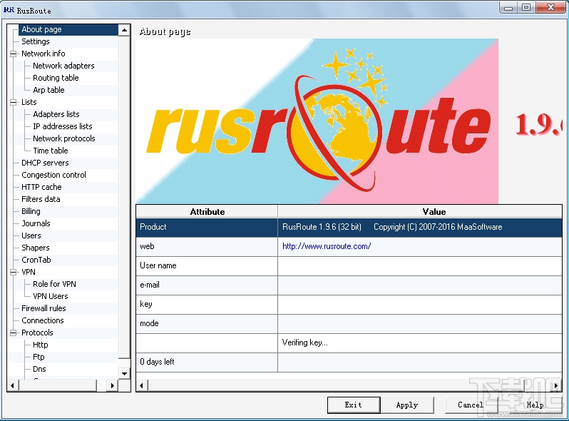Collapse the Lists tree node

[14, 103]
